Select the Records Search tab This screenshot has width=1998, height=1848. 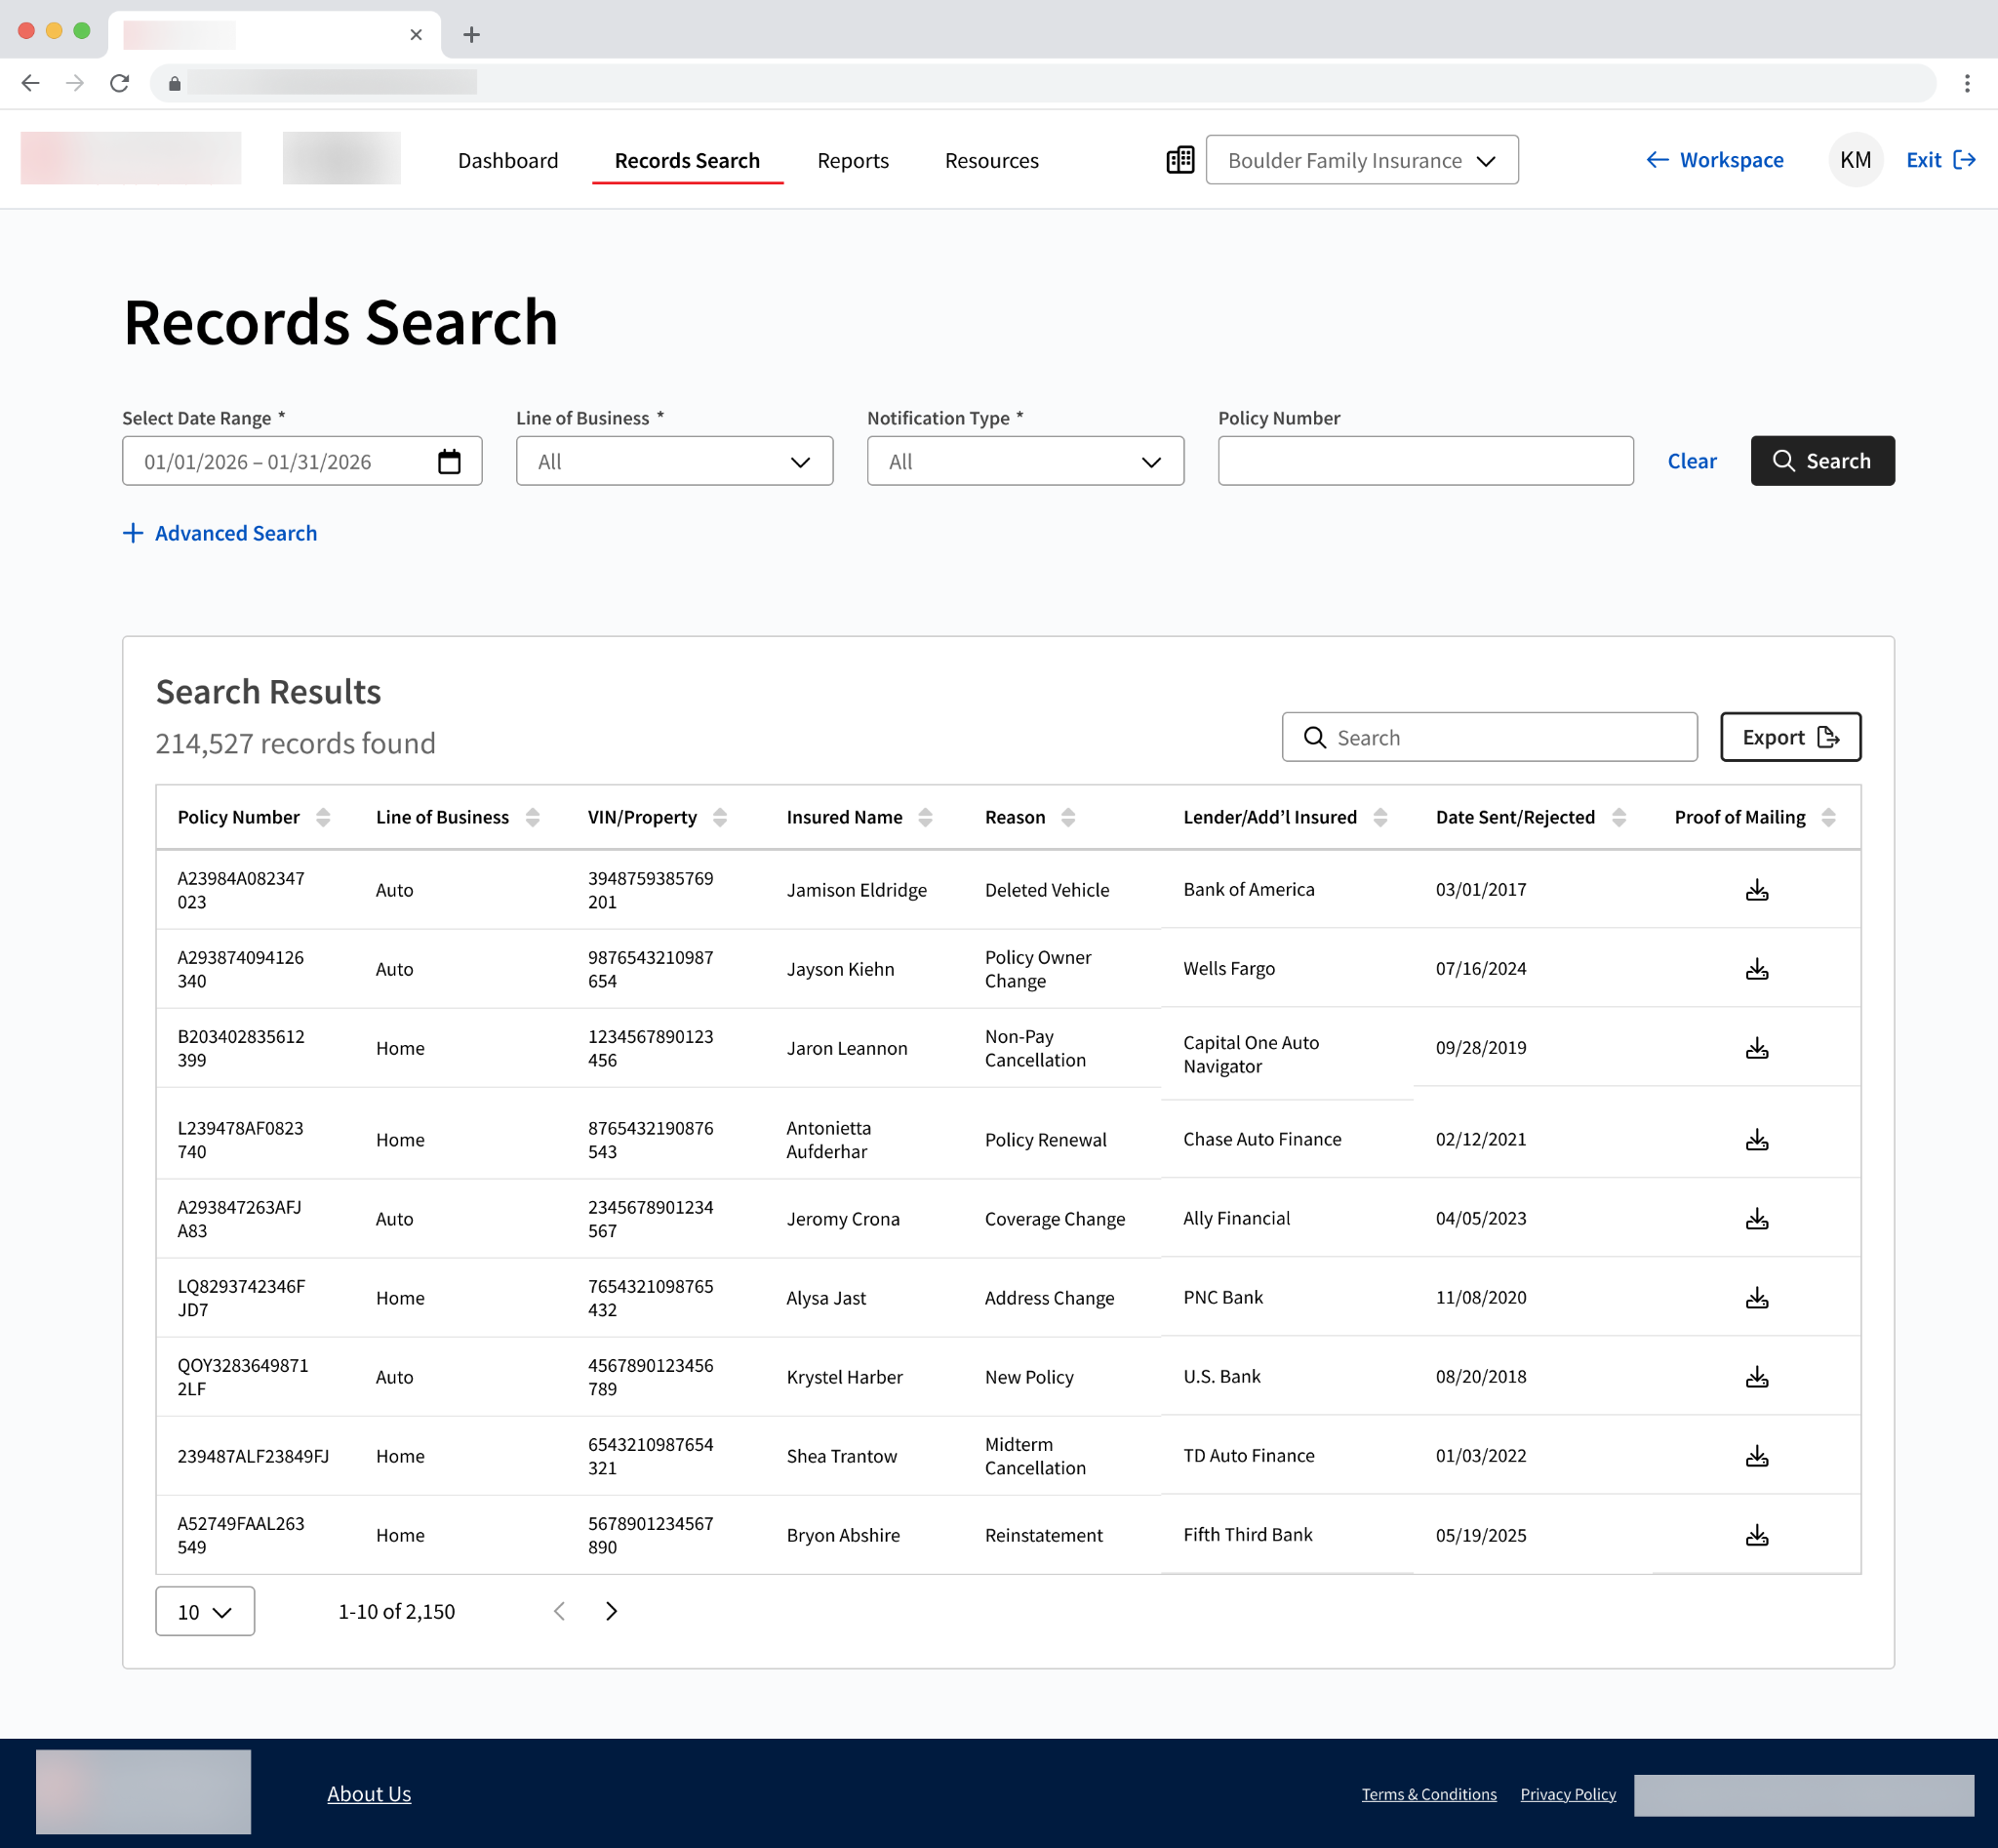(687, 160)
